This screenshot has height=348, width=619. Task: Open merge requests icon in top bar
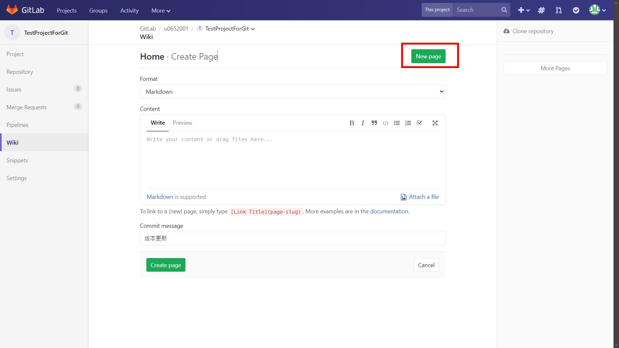coord(558,10)
